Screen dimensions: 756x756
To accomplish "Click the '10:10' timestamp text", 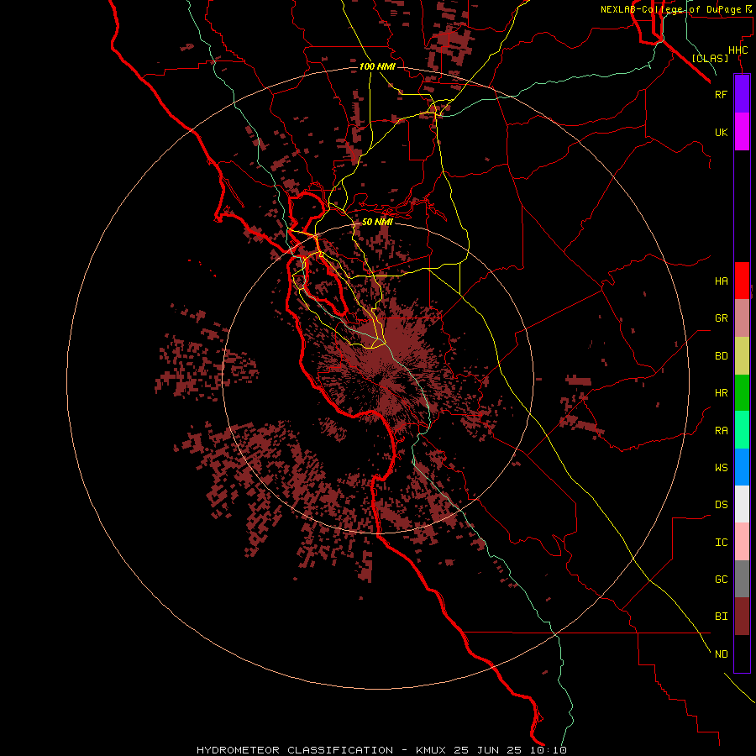I will point(549,750).
